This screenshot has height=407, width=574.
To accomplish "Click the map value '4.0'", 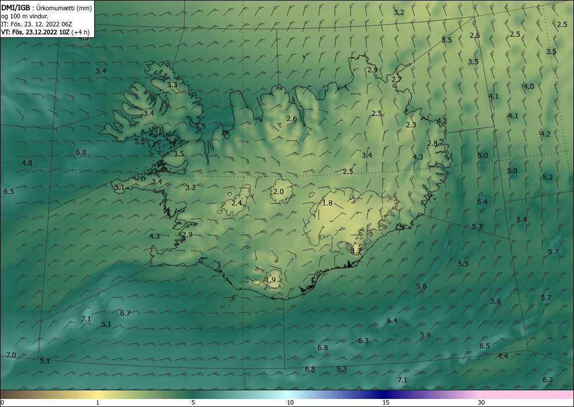I will [529, 86].
